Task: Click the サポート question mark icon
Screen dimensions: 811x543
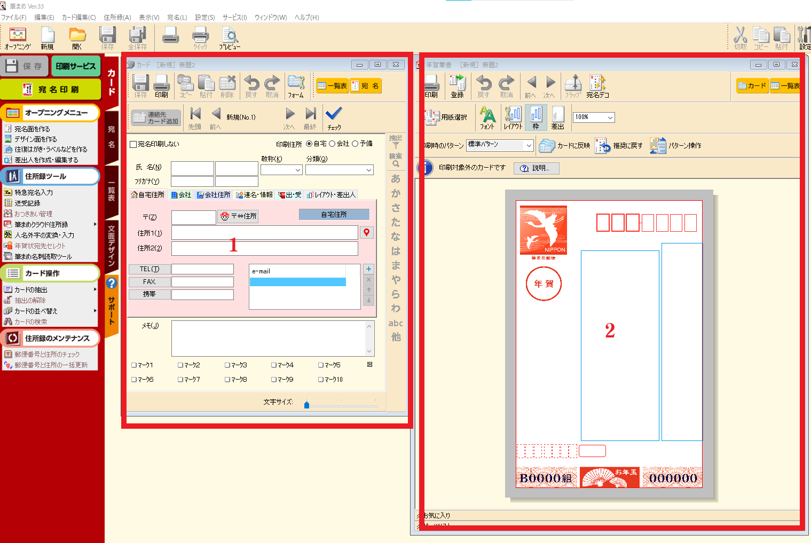Action: click(111, 283)
